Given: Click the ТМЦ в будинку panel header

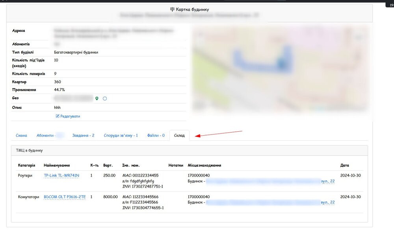Looking at the screenshot, I should [30, 150].
